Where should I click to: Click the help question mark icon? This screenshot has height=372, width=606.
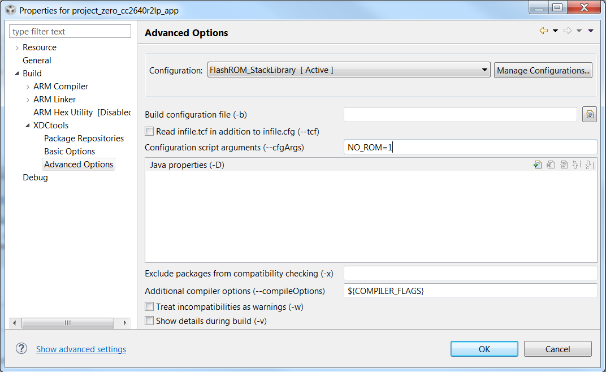point(21,349)
